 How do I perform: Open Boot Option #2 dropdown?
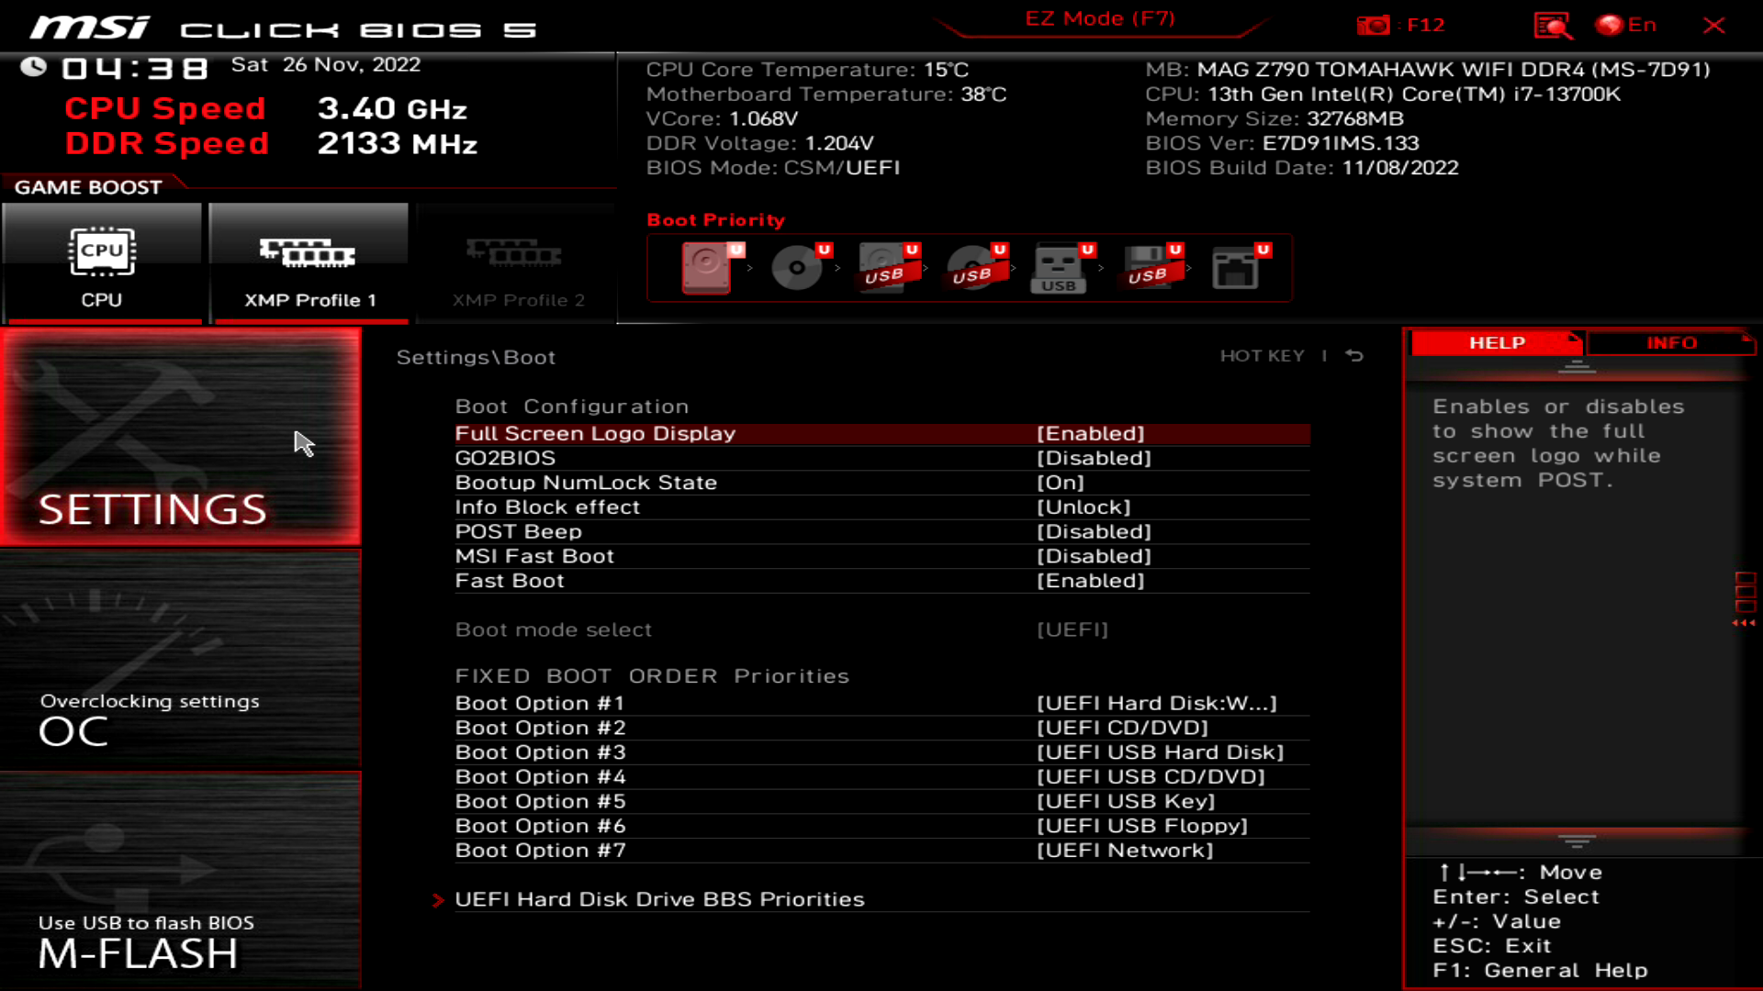click(x=882, y=728)
